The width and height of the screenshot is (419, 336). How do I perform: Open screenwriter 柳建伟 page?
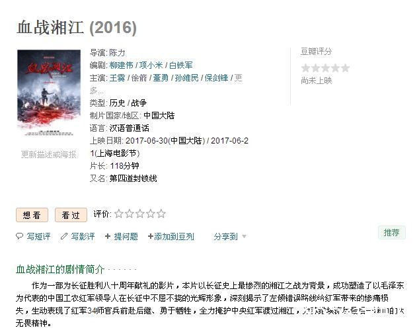click(x=121, y=65)
